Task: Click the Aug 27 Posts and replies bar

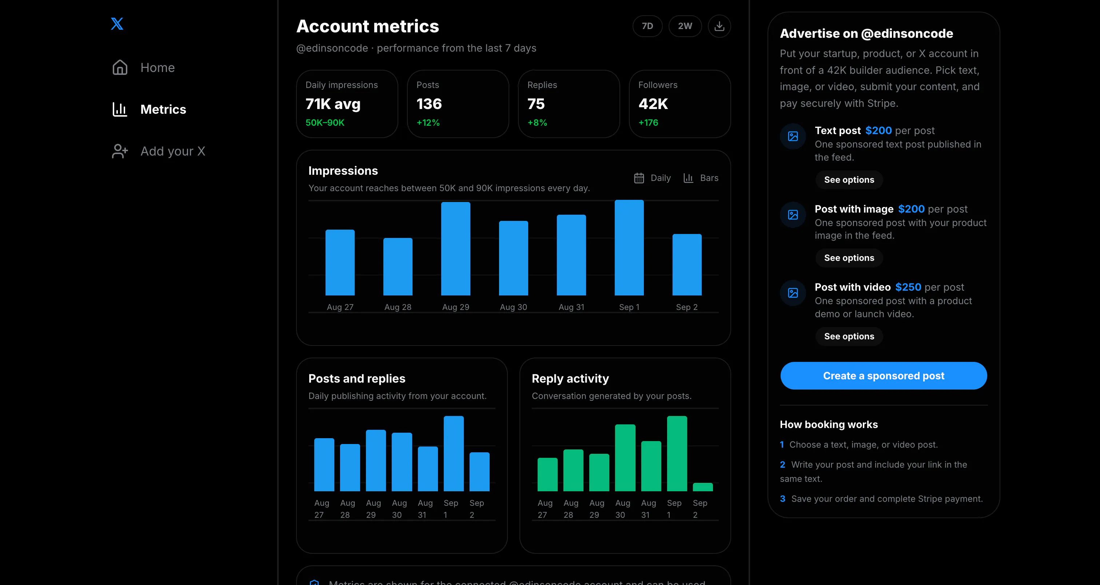Action: (324, 465)
